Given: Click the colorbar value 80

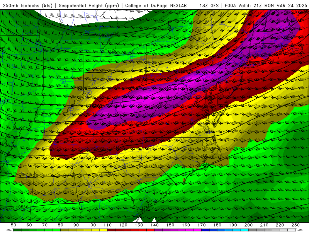Looking at the screenshot, I should [61, 225].
